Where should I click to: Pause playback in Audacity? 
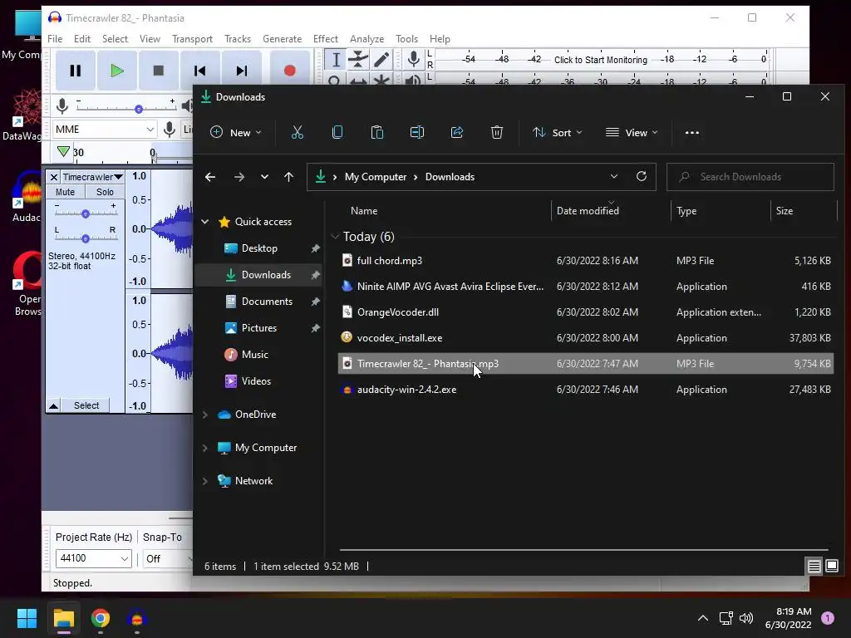click(x=76, y=71)
